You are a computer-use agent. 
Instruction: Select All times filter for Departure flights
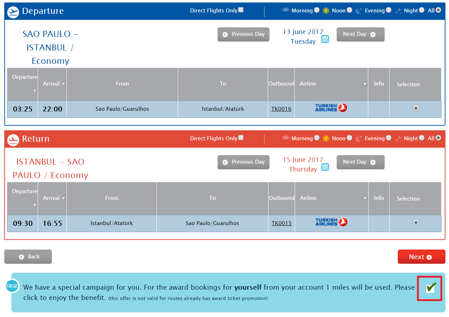coord(438,10)
